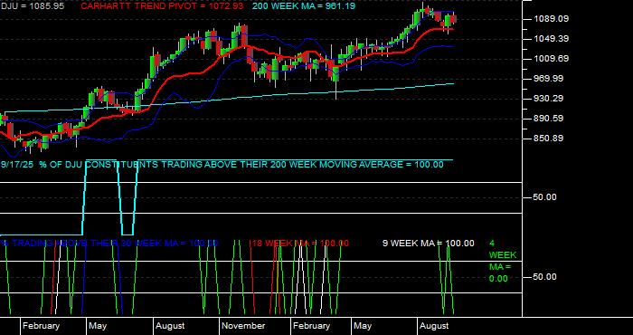Click the 50.00 label of the bottom oscillator panel
The height and width of the screenshot is (335, 633).
[x=545, y=277]
